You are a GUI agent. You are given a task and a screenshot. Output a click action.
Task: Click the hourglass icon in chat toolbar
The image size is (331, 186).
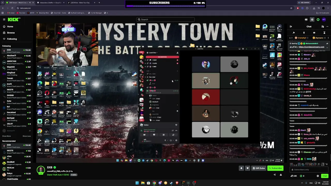324,33
